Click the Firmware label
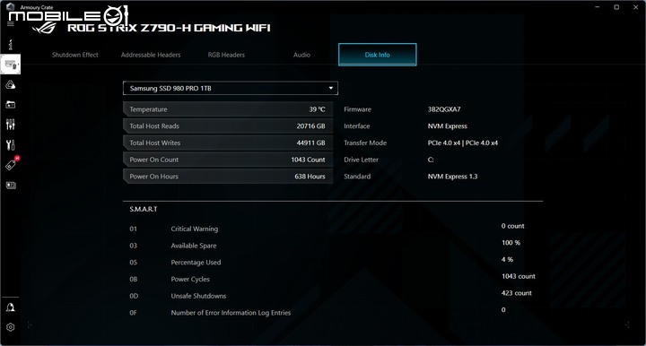Screen dimensions: 646x346 358,109
